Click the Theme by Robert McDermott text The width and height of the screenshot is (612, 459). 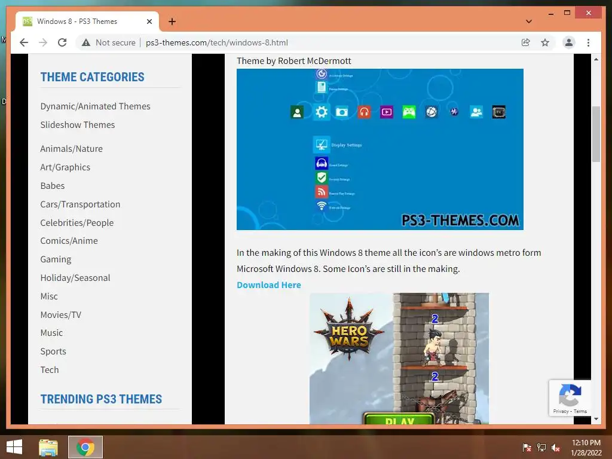pos(294,61)
